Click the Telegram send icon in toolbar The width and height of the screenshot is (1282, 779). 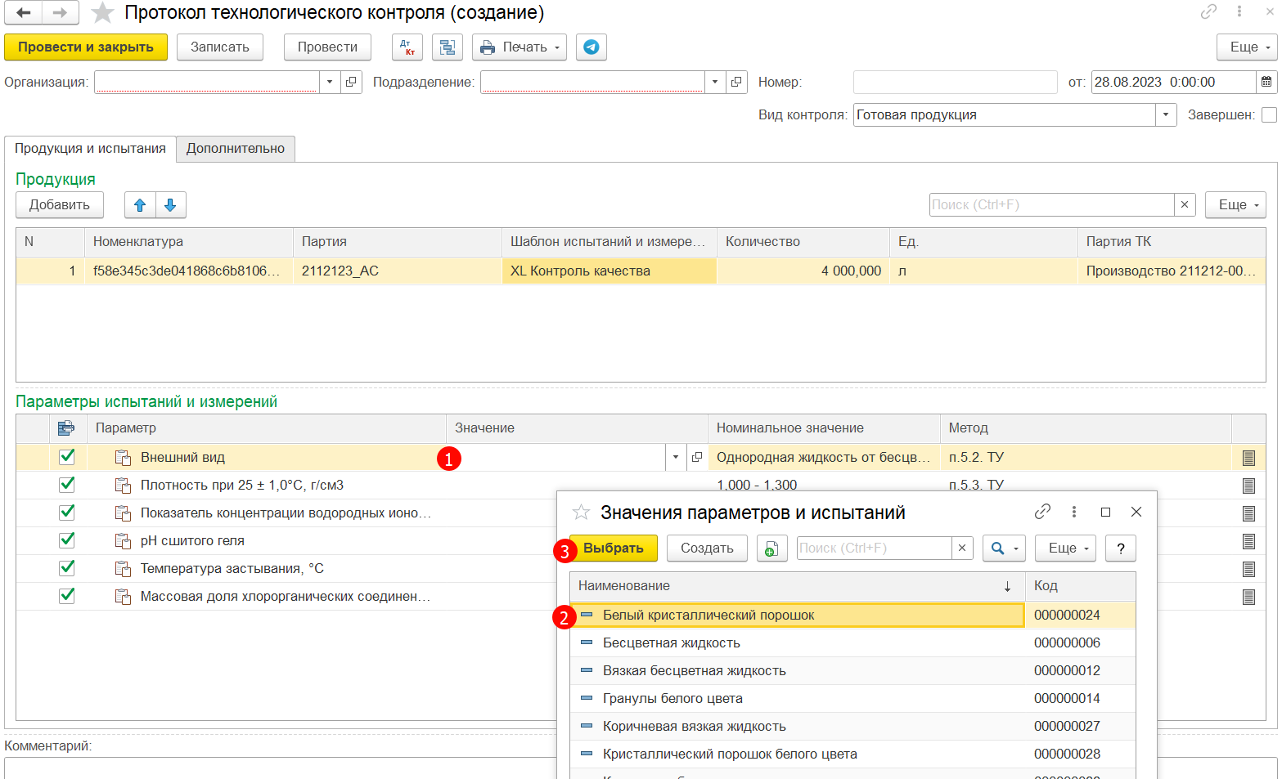[591, 47]
